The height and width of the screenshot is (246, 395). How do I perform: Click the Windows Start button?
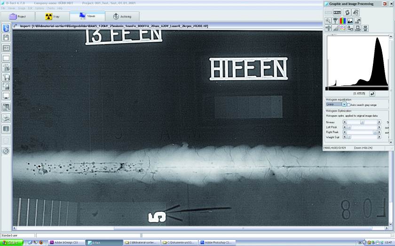point(11,242)
